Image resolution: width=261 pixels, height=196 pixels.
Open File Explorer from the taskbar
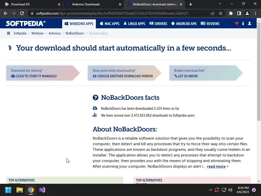[x=19, y=190]
